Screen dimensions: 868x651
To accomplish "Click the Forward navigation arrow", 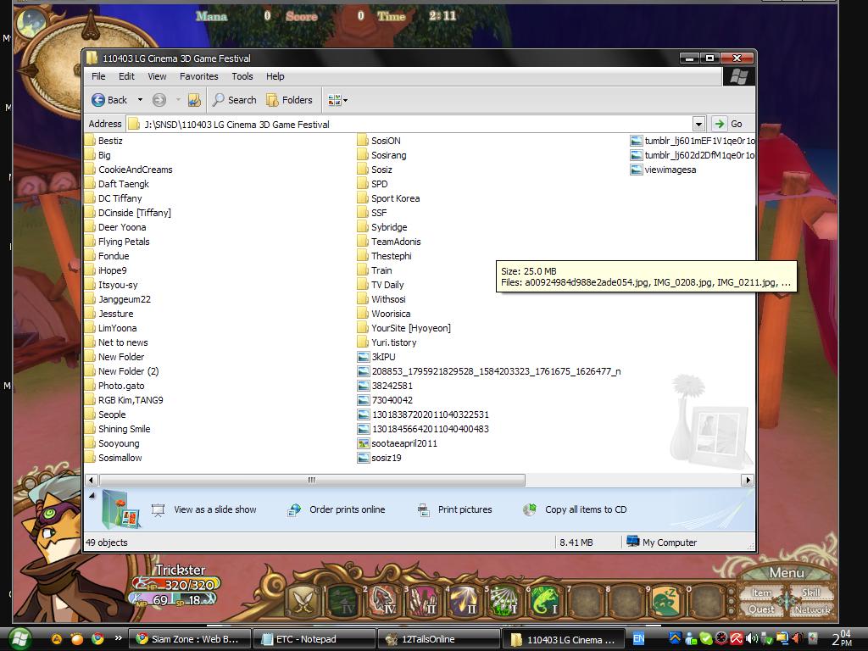I will (x=159, y=100).
